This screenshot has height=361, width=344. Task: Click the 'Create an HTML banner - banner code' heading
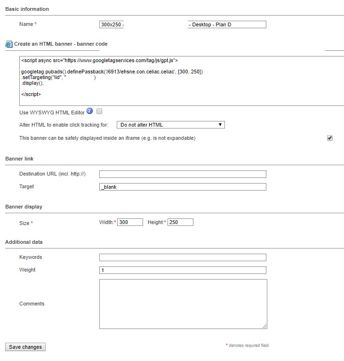click(x=61, y=44)
